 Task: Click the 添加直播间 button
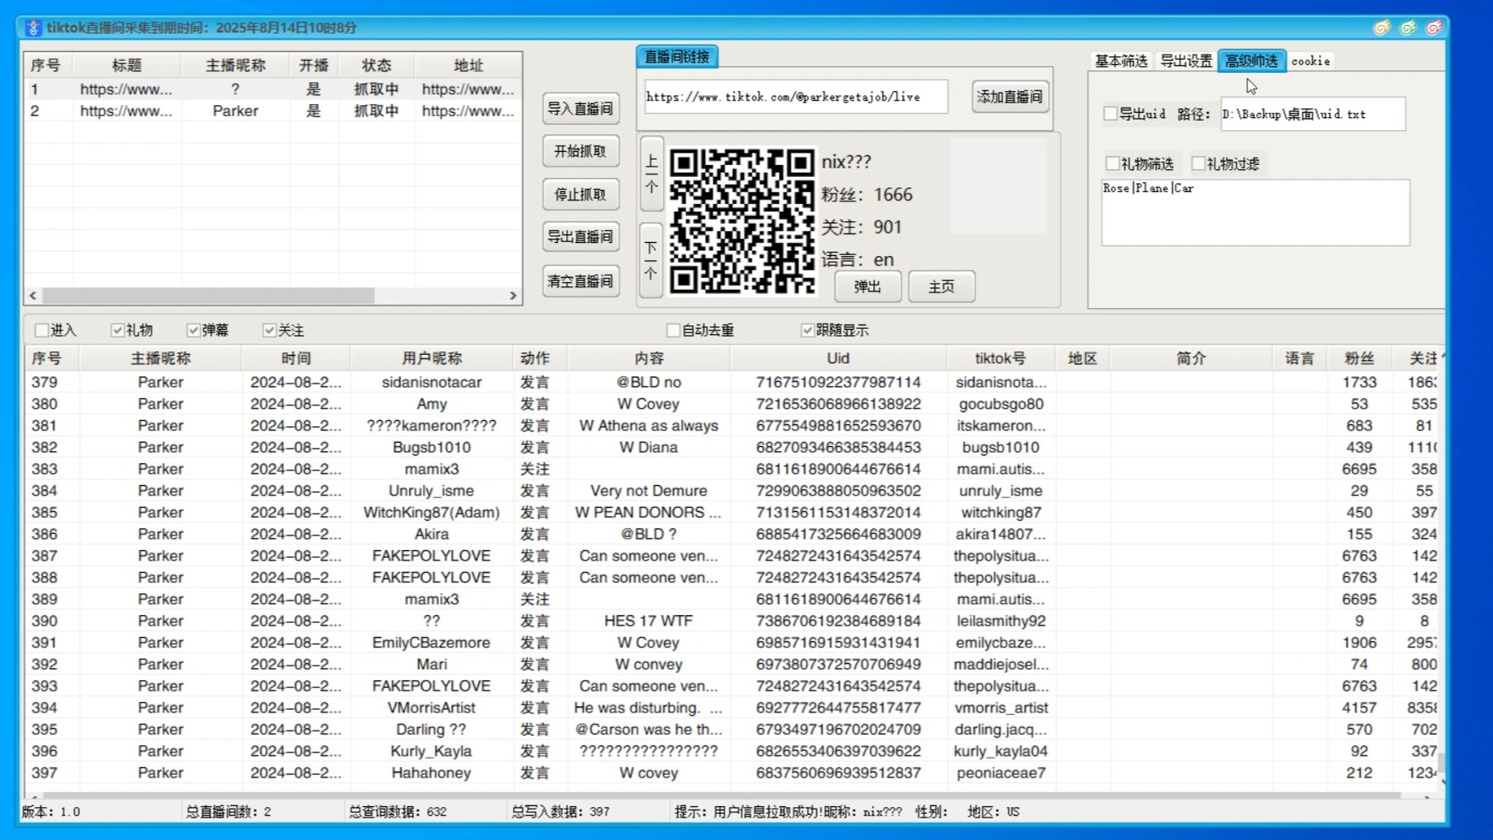click(1010, 96)
